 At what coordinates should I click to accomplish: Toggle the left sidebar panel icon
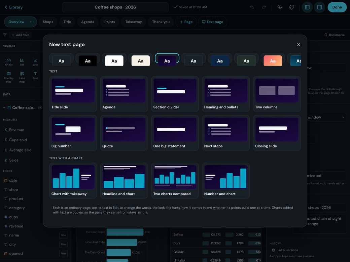[x=307, y=7]
